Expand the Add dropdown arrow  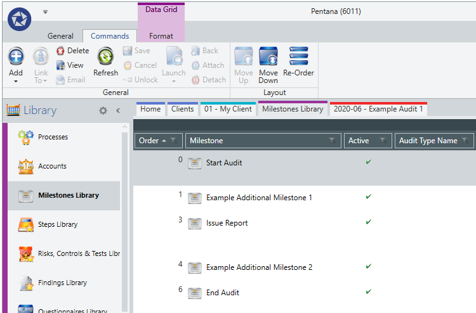point(16,81)
